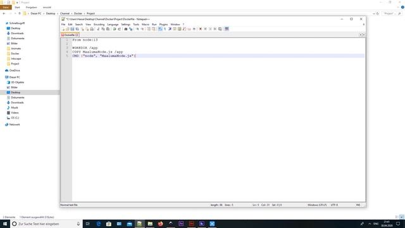
Task: Open User Defined Language dialog icon
Action: [175, 29]
